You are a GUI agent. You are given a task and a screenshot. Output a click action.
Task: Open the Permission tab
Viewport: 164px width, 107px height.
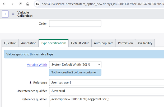click(125, 43)
